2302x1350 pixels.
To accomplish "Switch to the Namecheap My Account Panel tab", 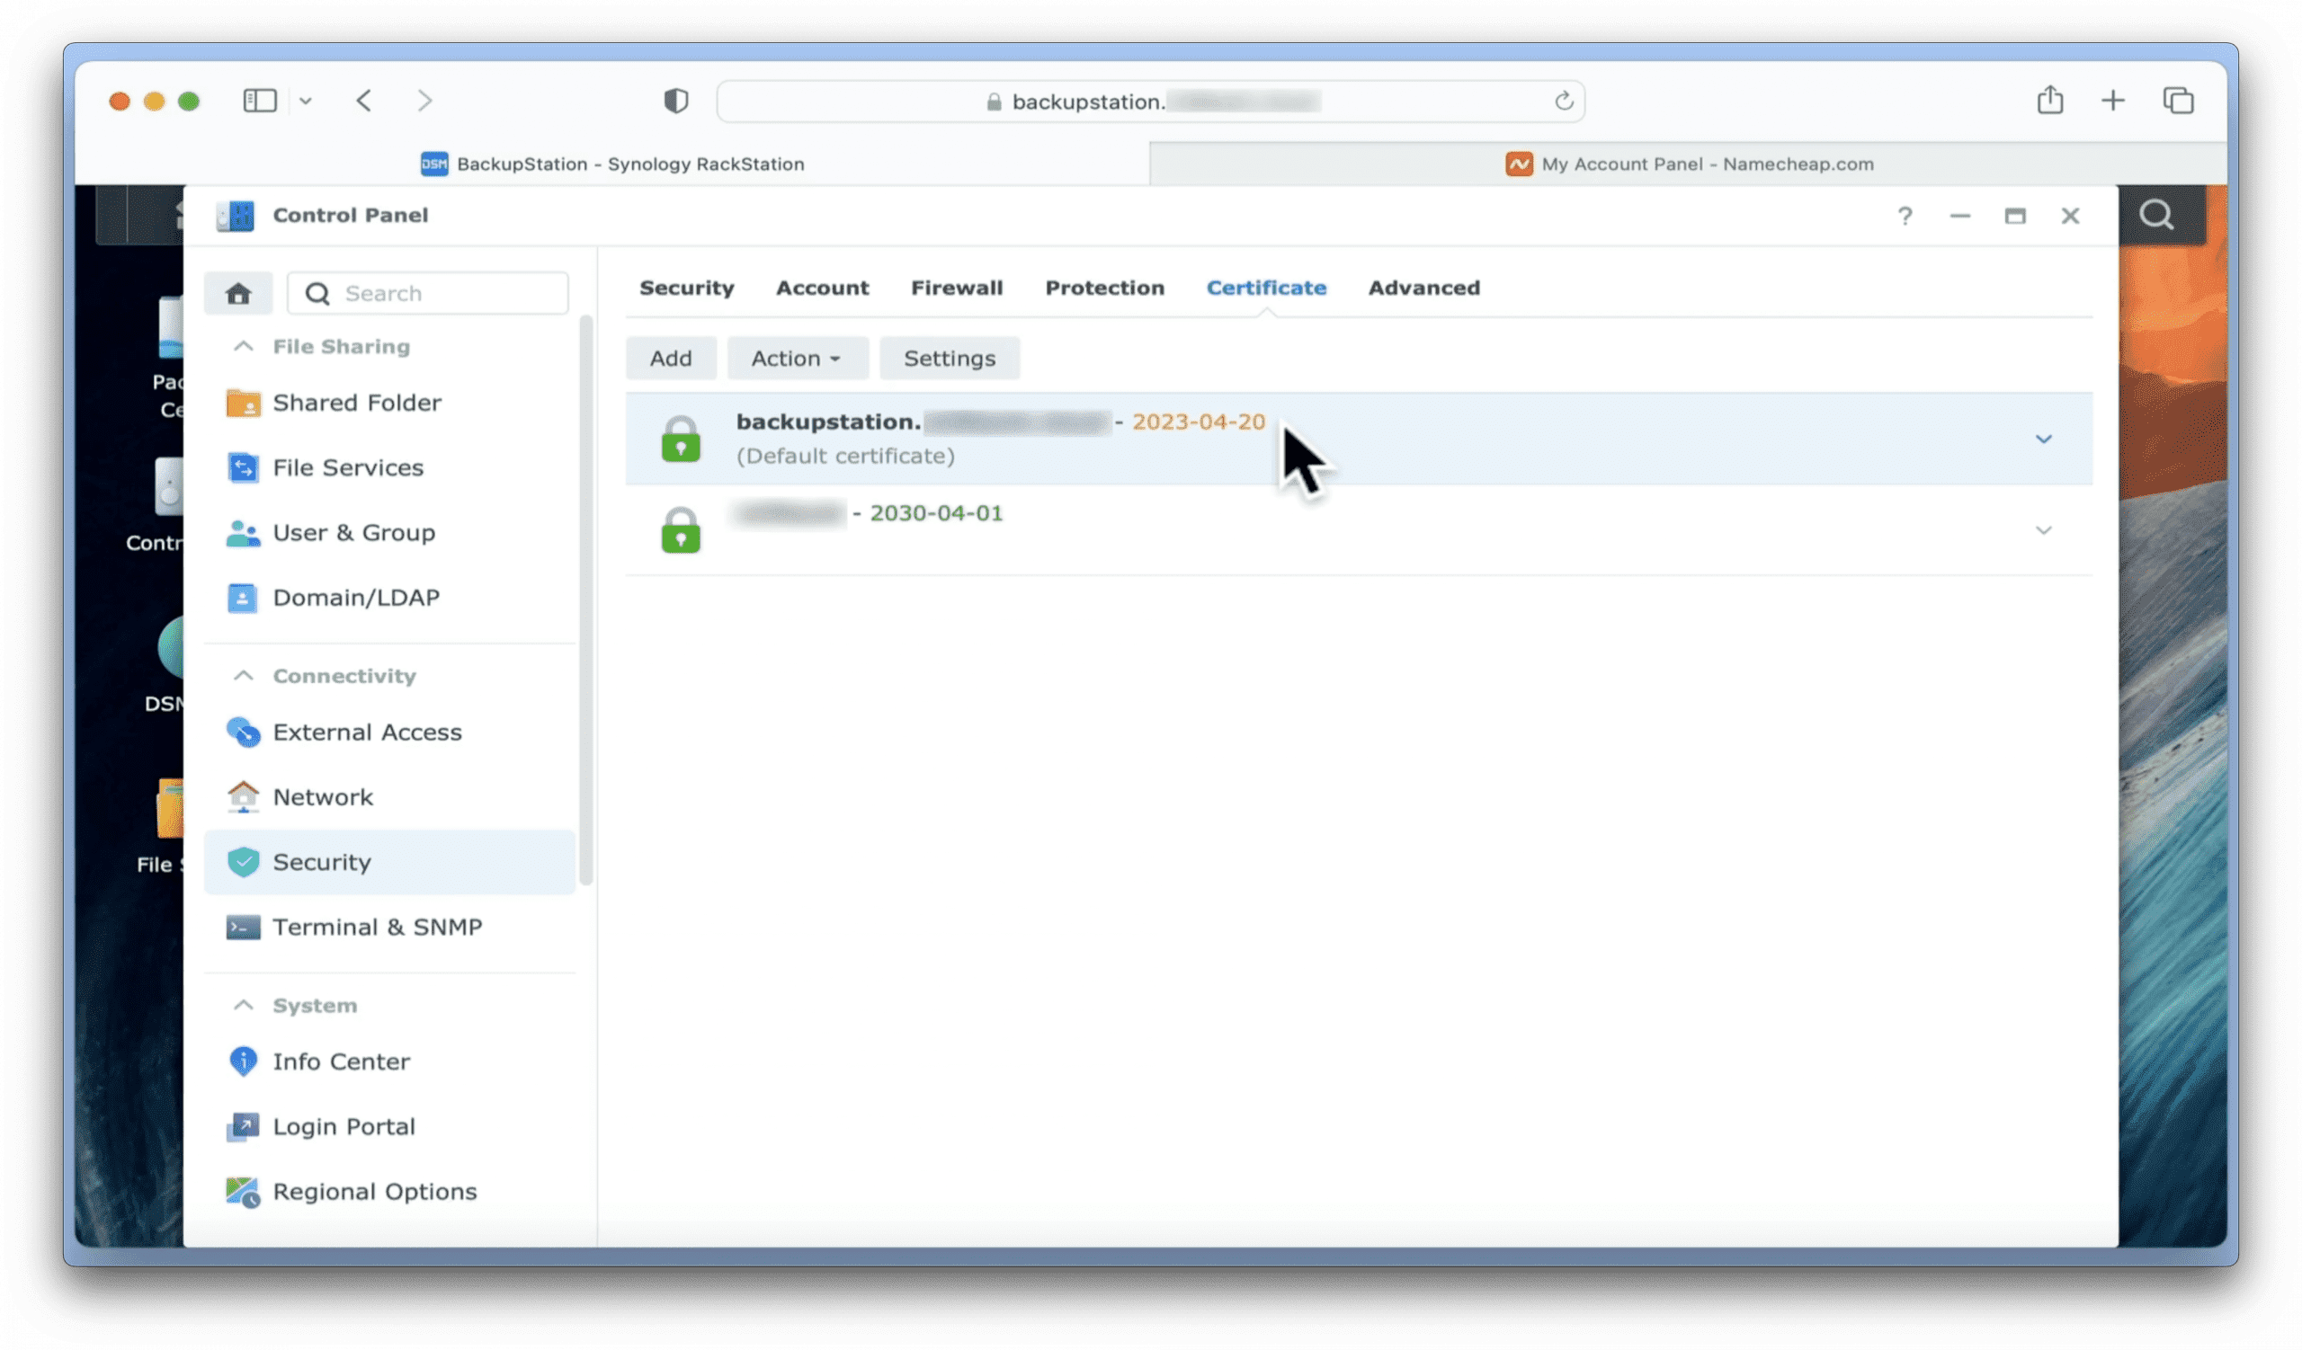I will tap(1688, 164).
